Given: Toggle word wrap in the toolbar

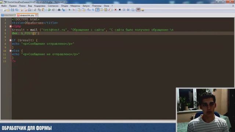Looking at the screenshot, I should [x=89, y=10].
